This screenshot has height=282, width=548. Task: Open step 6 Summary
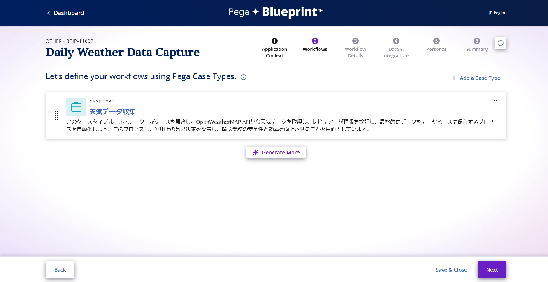point(477,45)
